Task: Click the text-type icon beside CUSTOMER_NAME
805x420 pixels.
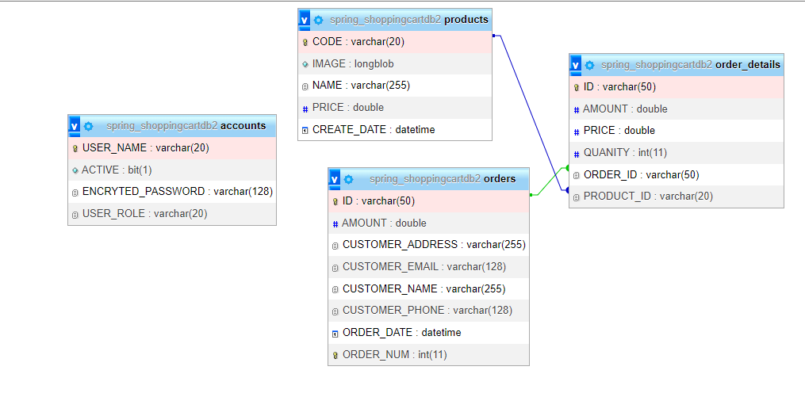Action: click(x=335, y=290)
